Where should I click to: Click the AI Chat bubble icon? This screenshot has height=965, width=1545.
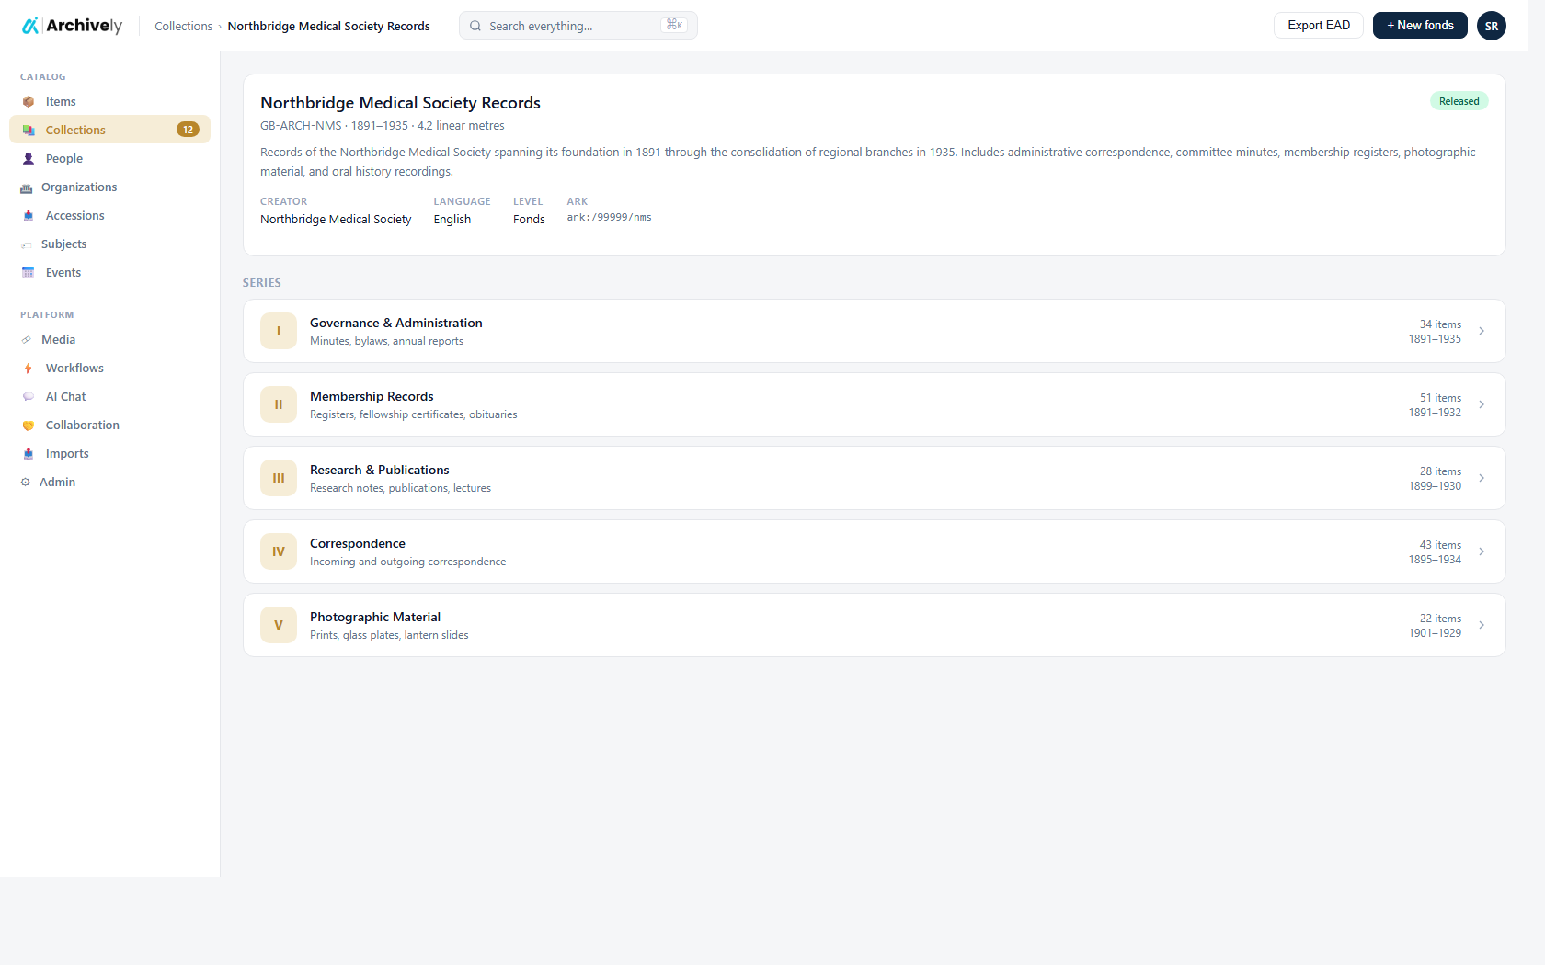[29, 397]
